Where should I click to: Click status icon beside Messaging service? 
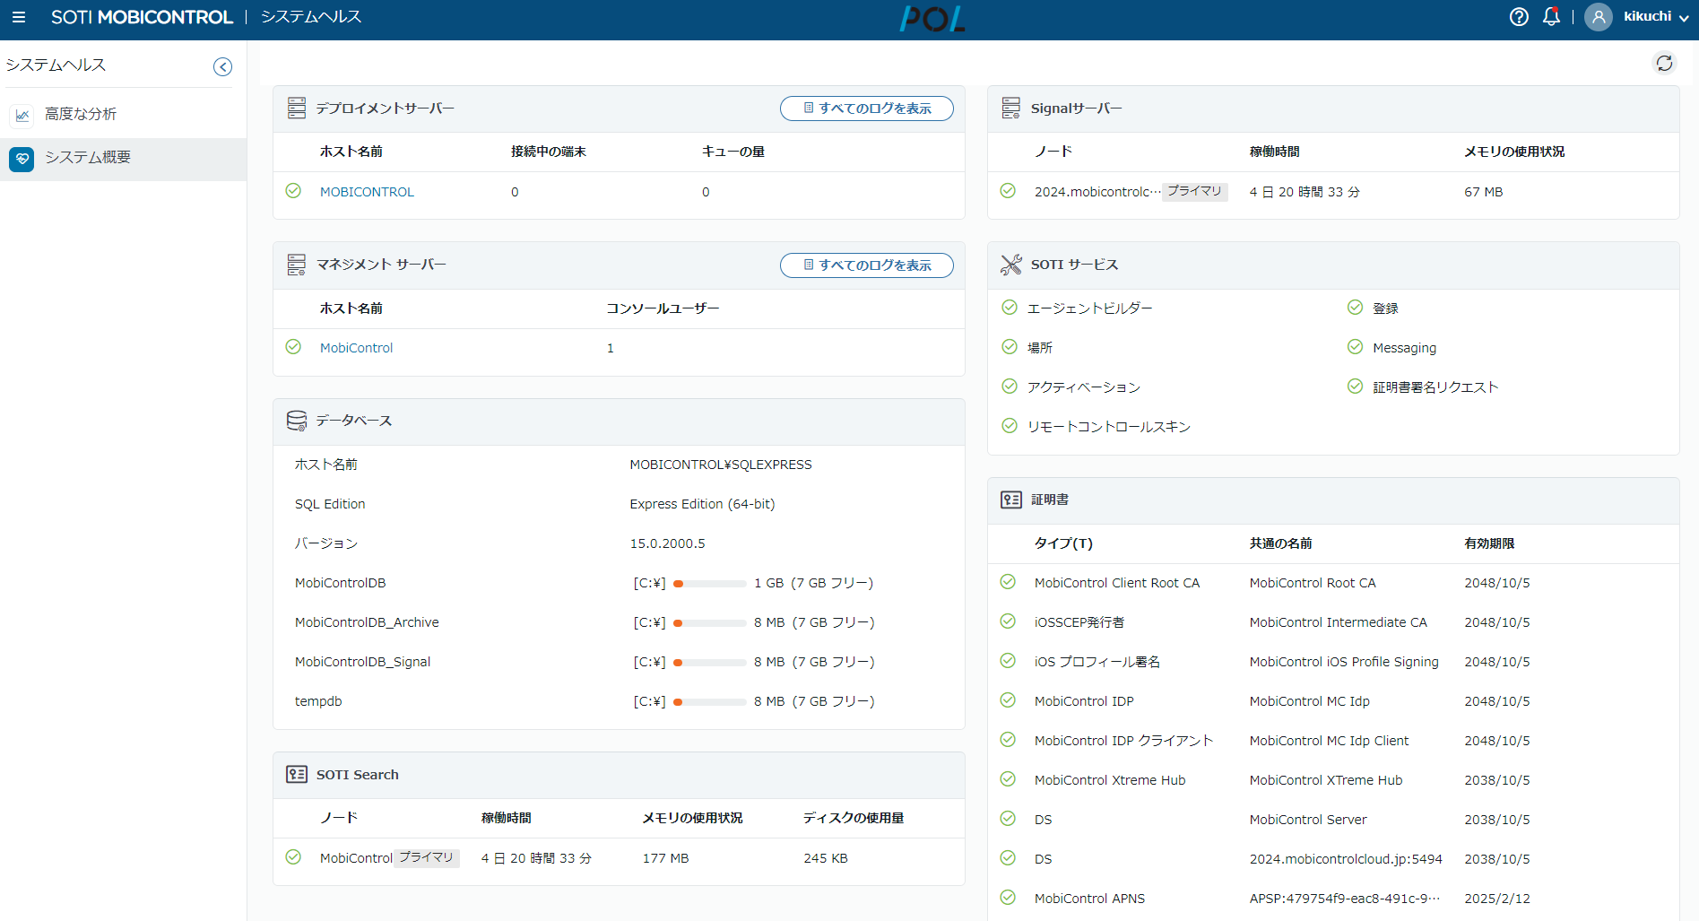point(1355,347)
